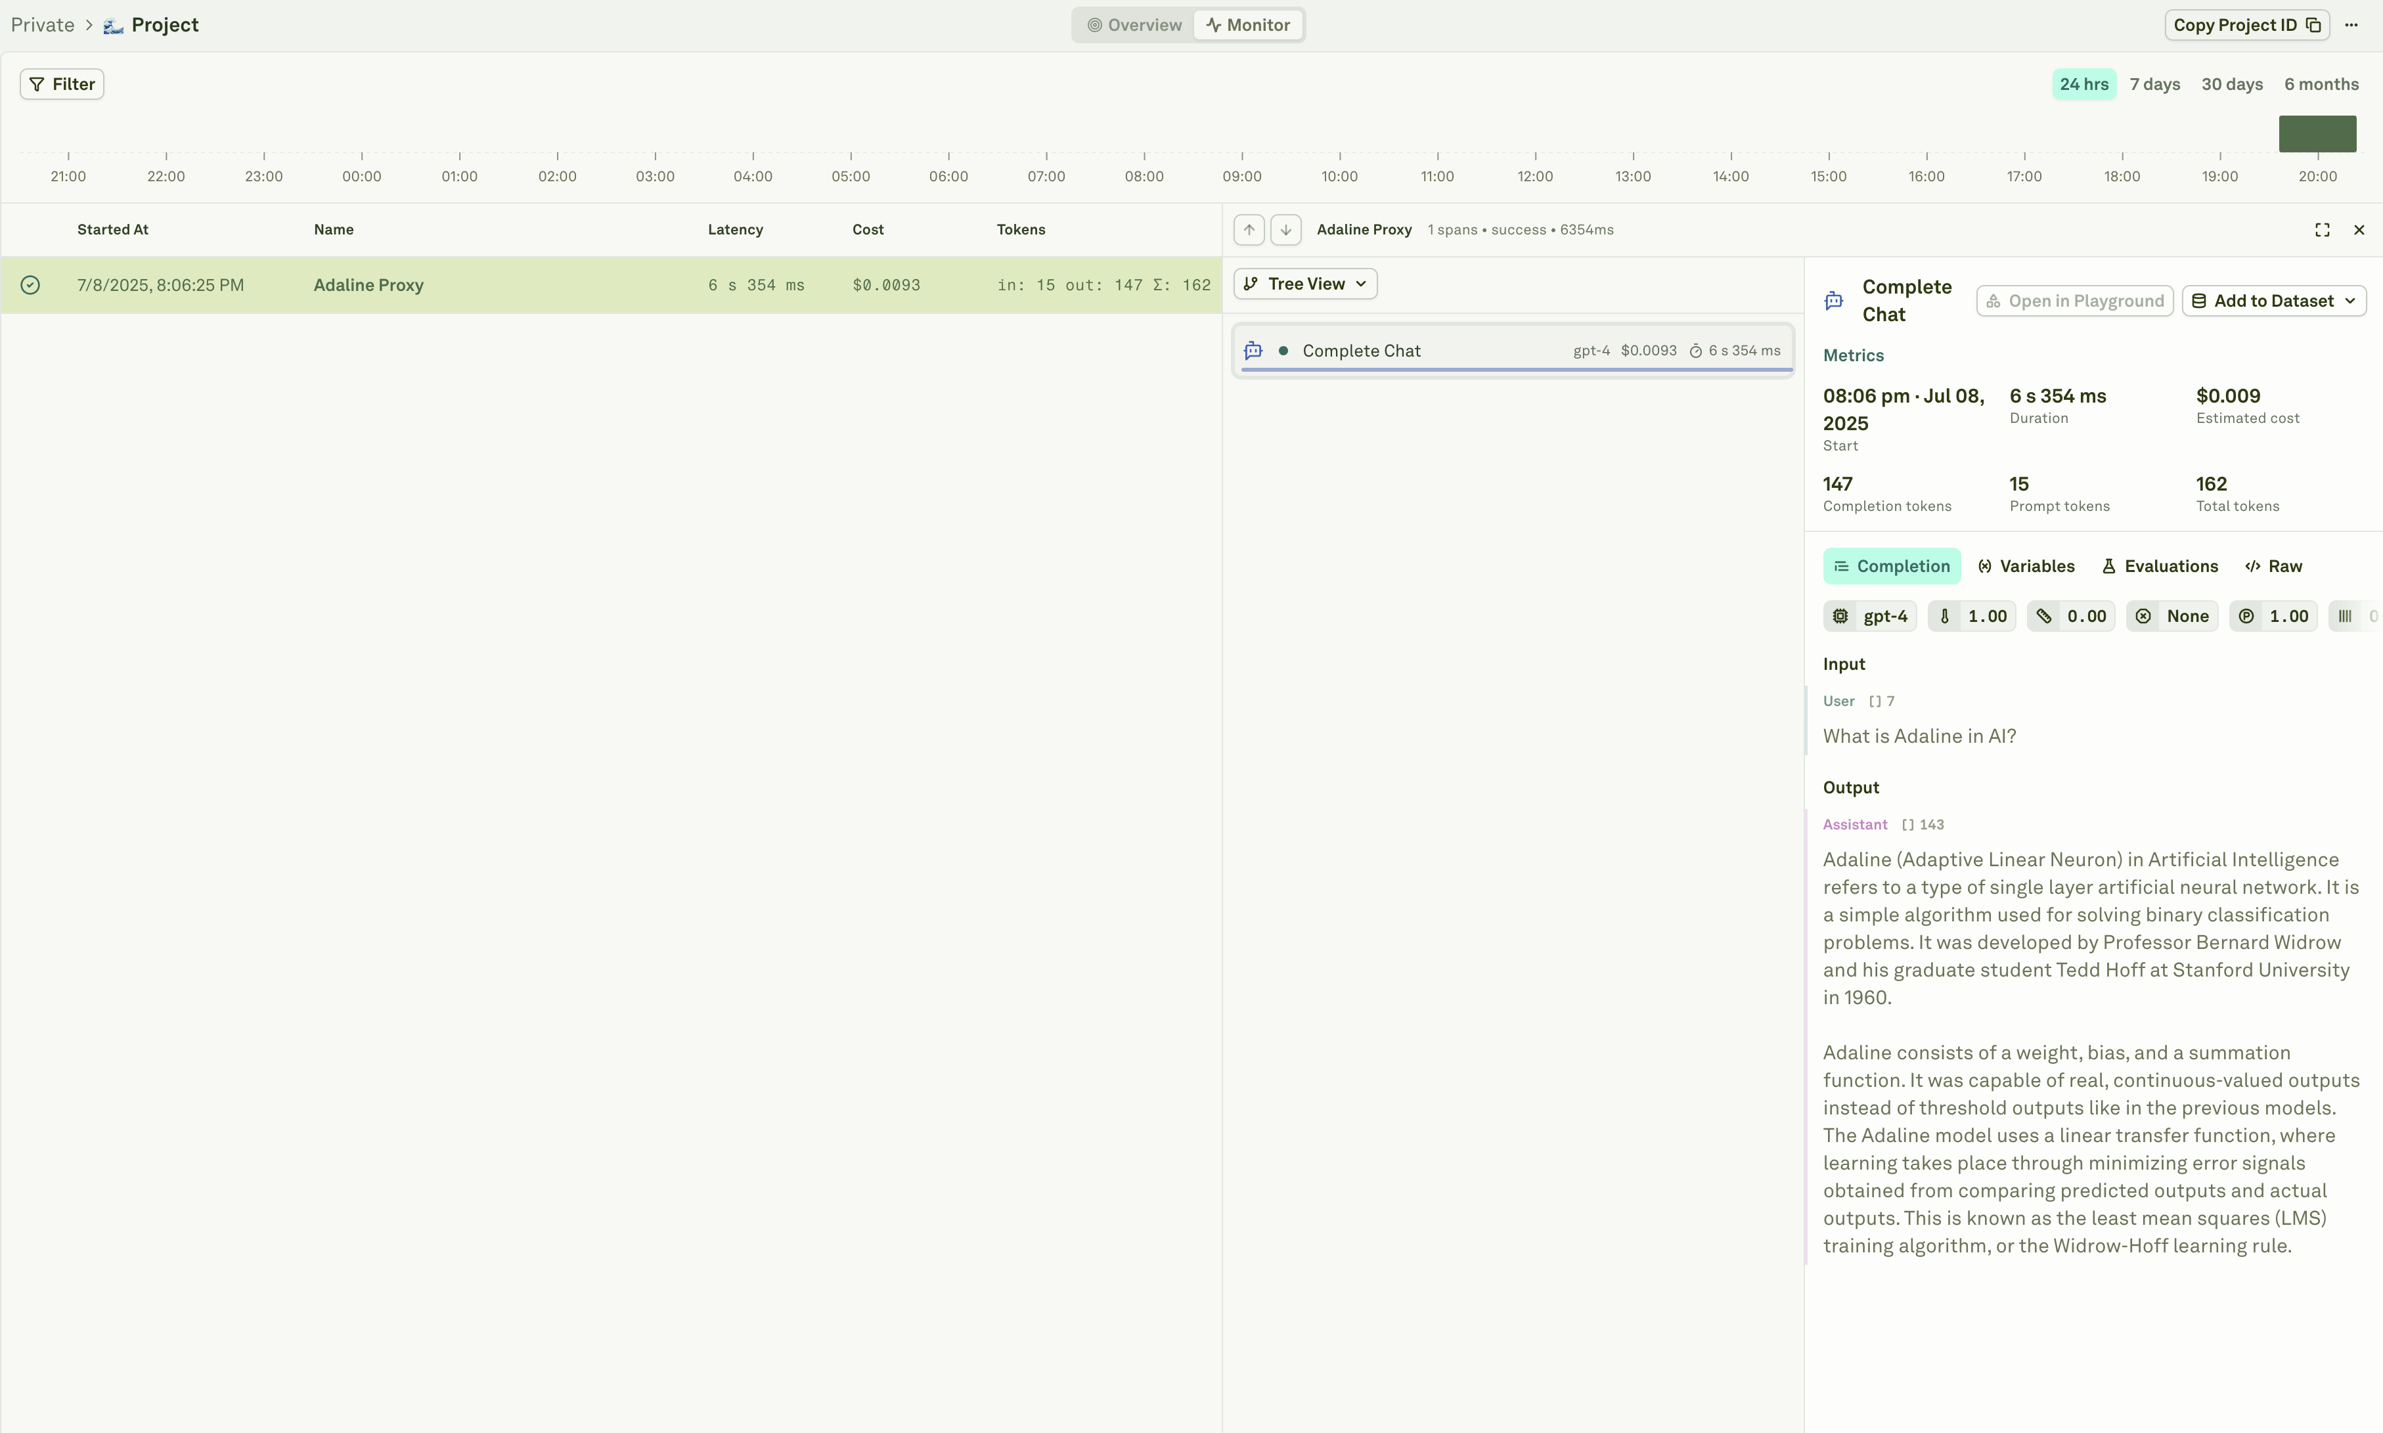2383x1433 pixels.
Task: Select the 24 hrs time range
Action: click(2083, 84)
